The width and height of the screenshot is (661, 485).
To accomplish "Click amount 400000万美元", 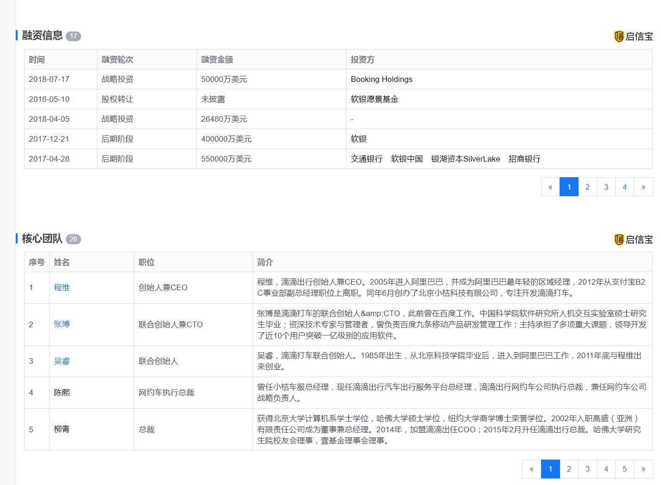I will click(x=226, y=139).
